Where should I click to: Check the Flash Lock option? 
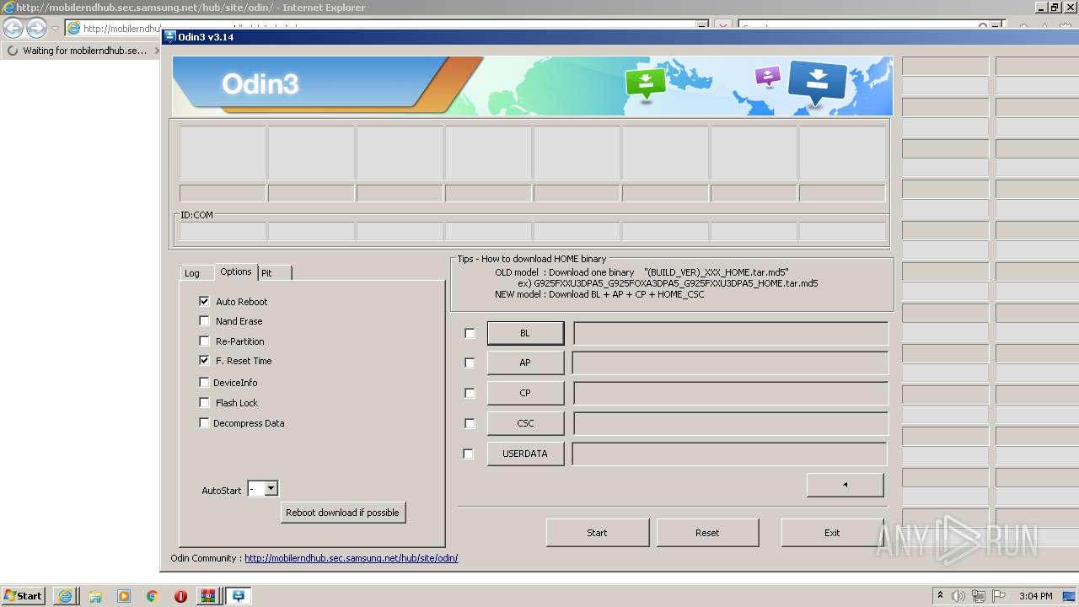click(204, 402)
